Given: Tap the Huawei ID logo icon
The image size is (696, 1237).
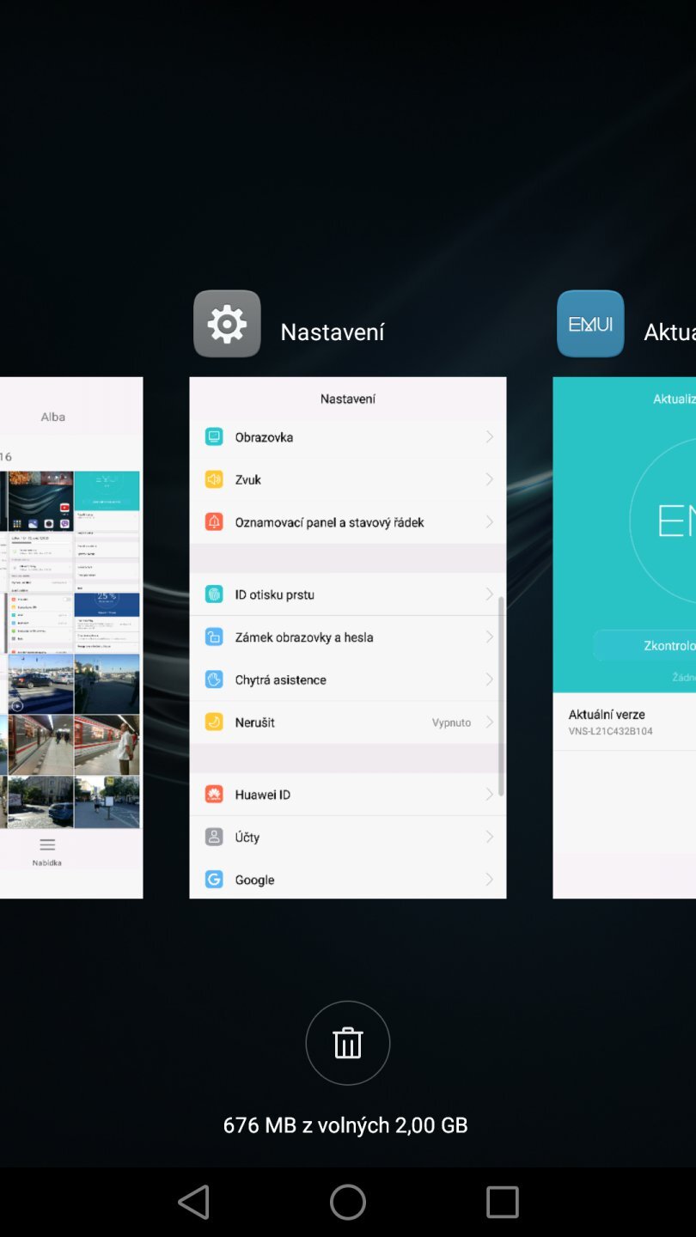Looking at the screenshot, I should 214,795.
